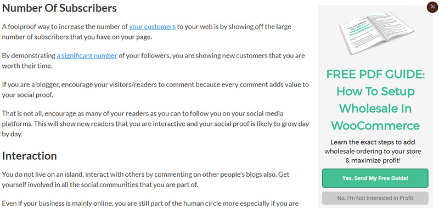Click '& maximize profit!' text in popup
Viewport: 439px width, 208px height.
pyautogui.click(x=373, y=160)
